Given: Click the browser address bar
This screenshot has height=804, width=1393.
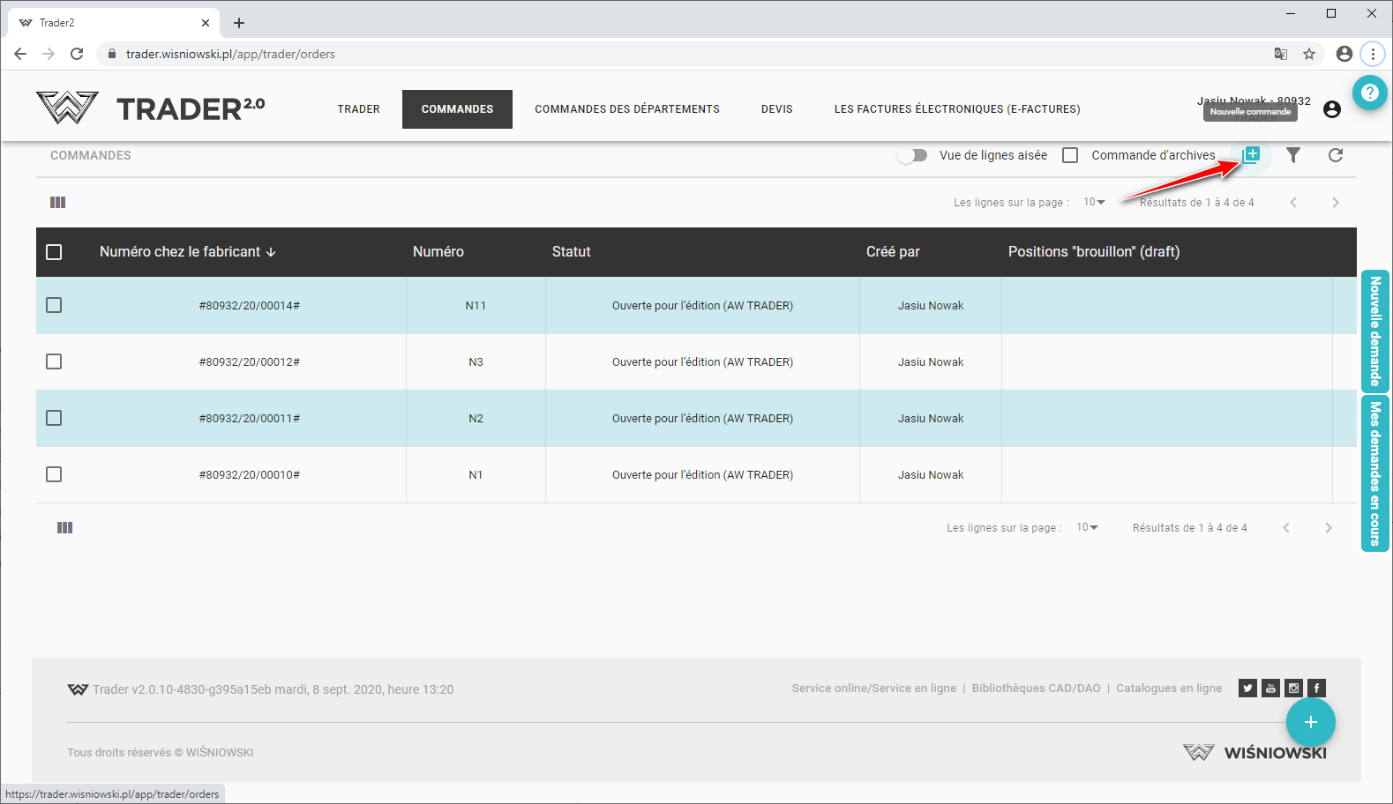Looking at the screenshot, I should coord(618,54).
